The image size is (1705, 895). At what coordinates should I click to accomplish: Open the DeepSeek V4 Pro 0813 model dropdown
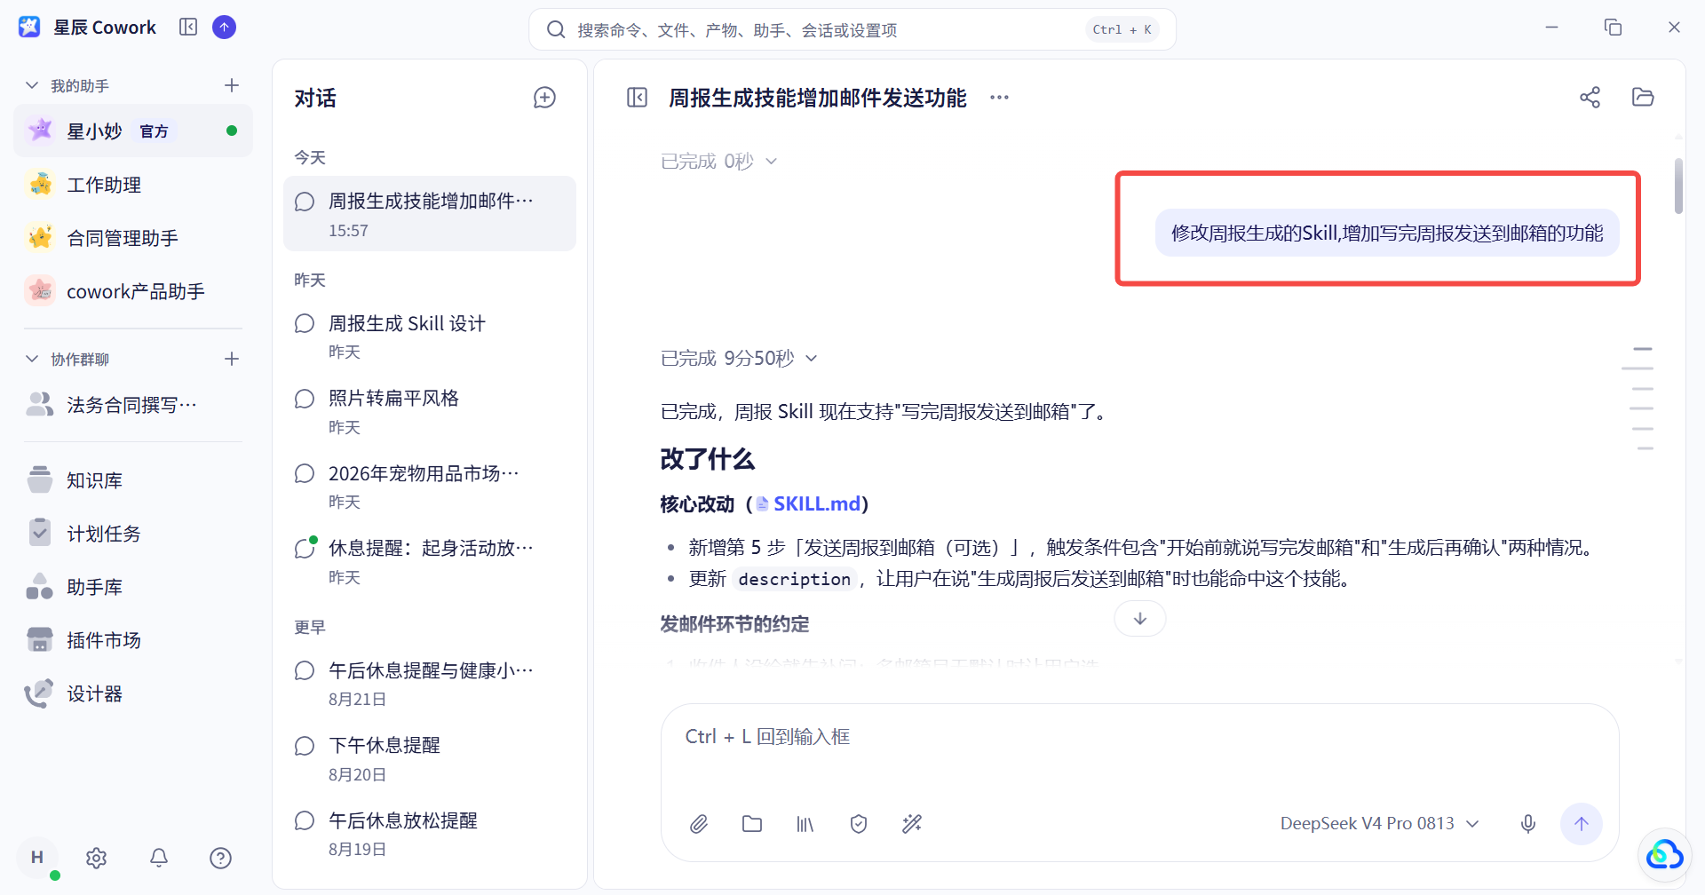tap(1380, 824)
